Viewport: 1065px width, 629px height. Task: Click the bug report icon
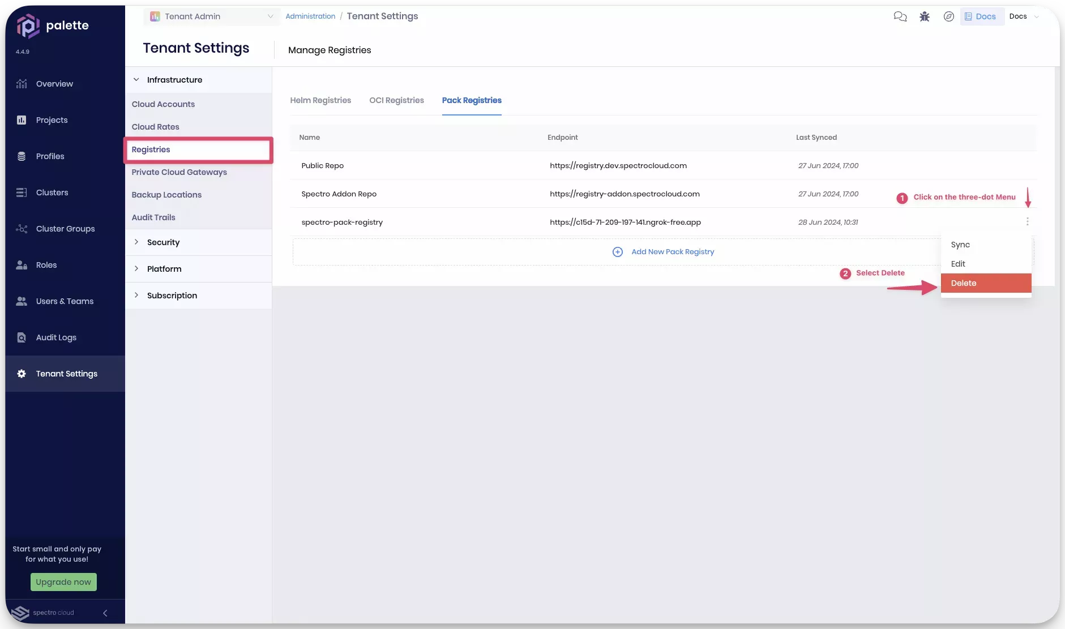[x=925, y=16]
